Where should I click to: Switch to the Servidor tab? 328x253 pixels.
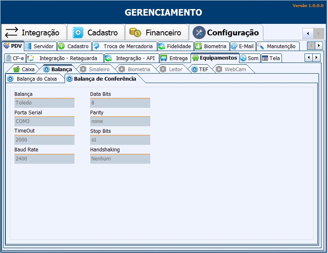click(40, 46)
